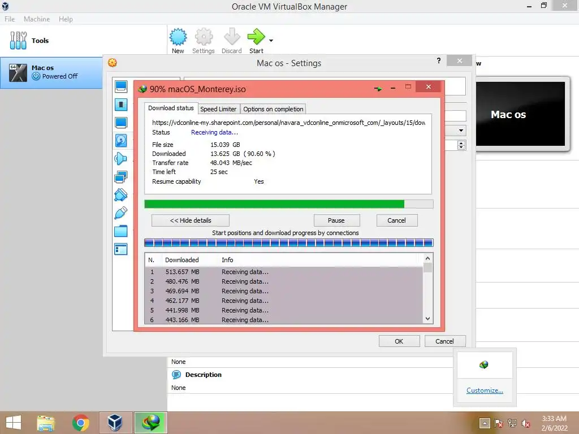The width and height of the screenshot is (579, 434).
Task: Cancel the download in IDM window
Action: (397, 220)
